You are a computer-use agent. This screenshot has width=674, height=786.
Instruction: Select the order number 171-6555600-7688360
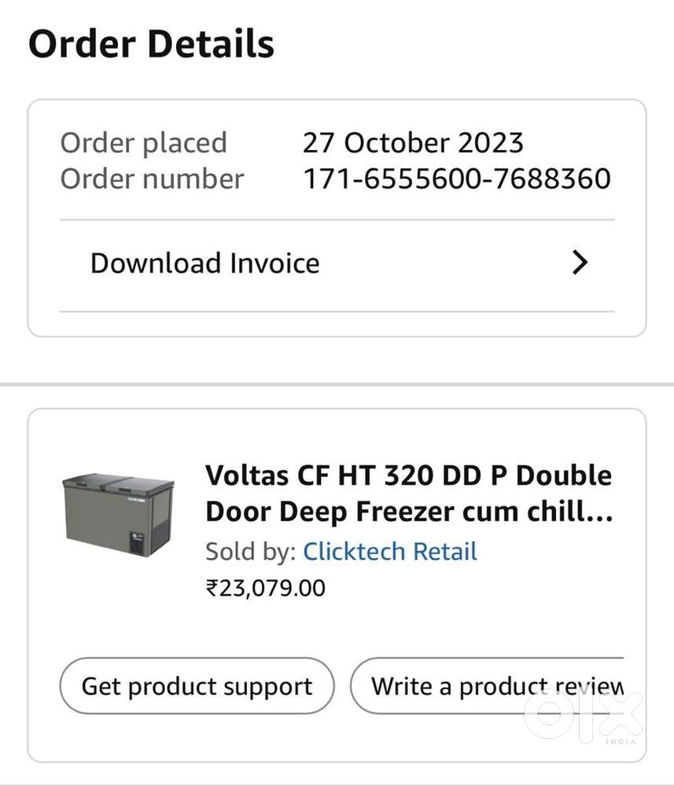(457, 178)
